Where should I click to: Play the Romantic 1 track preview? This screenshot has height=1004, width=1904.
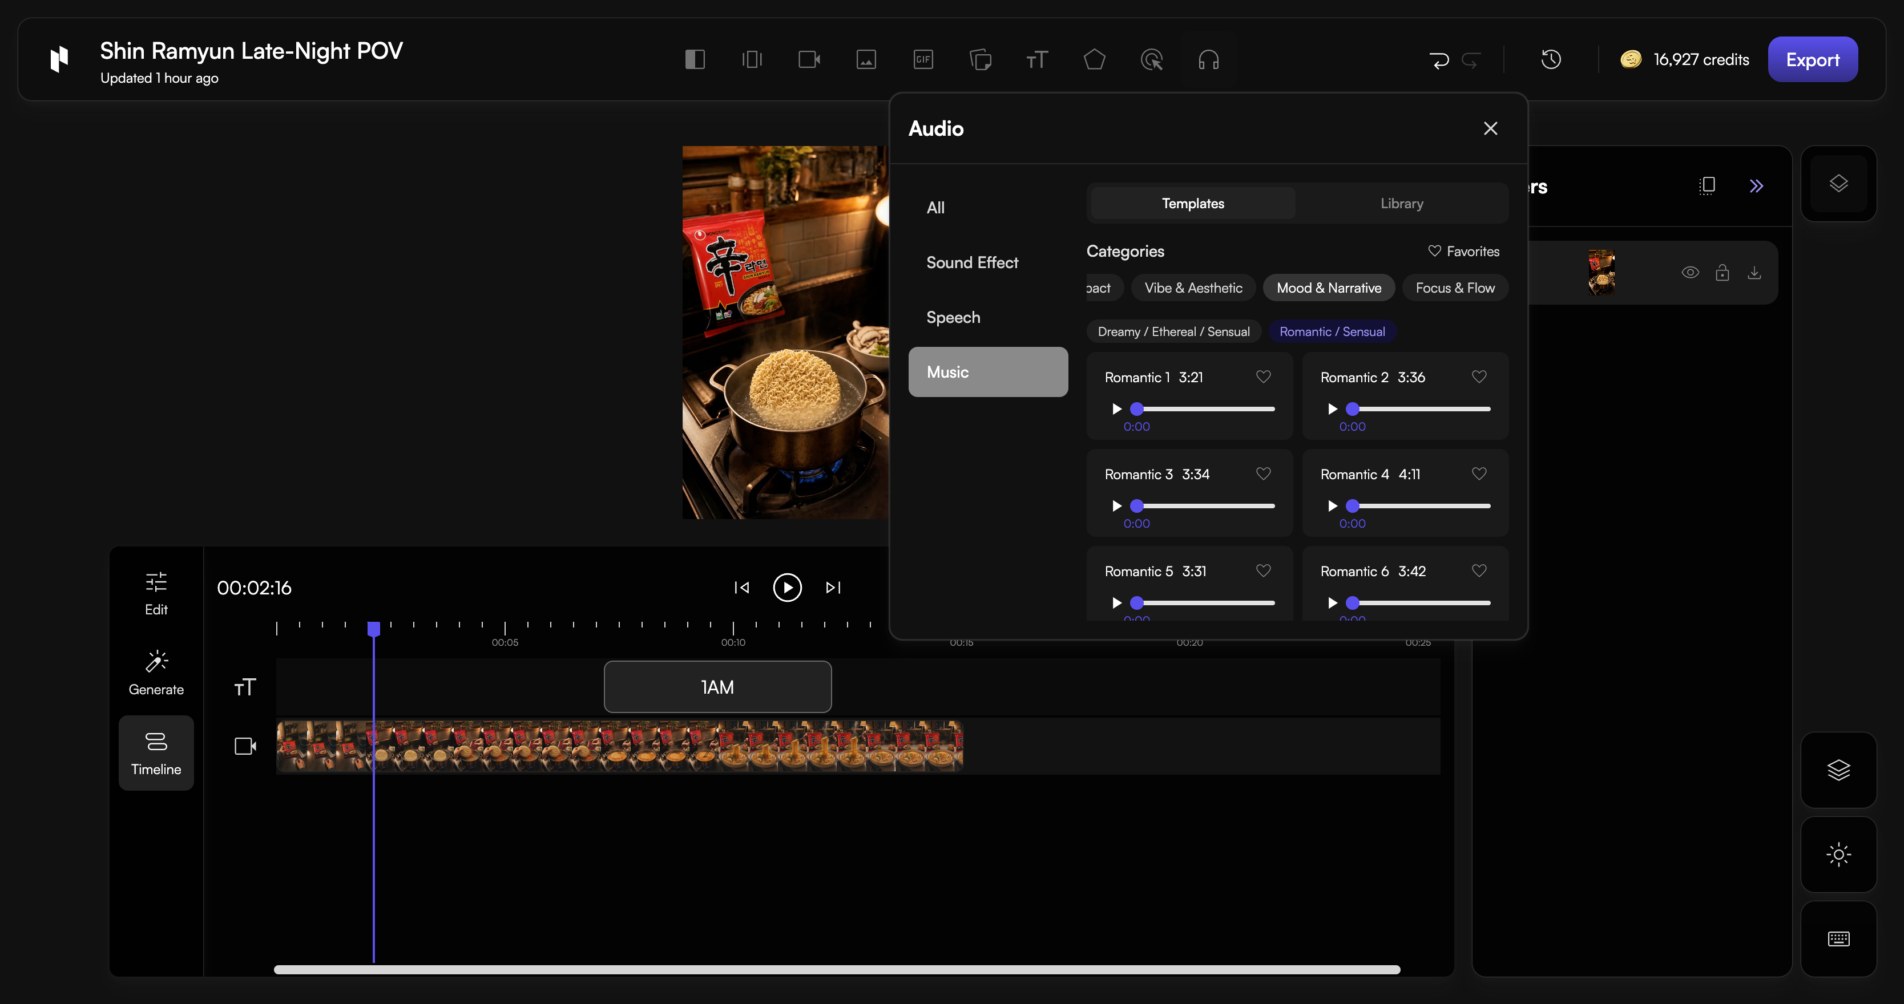[x=1116, y=408]
